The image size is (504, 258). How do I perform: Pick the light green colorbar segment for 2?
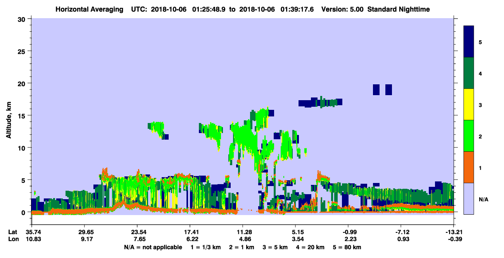469,136
